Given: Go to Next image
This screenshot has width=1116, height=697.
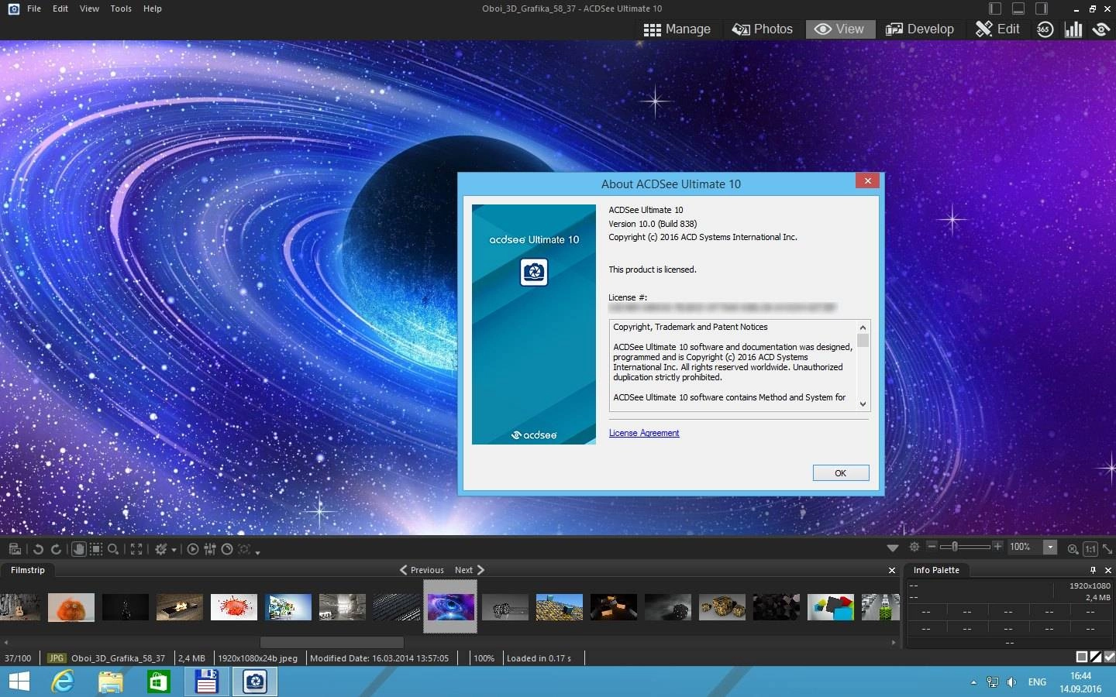Looking at the screenshot, I should pyautogui.click(x=469, y=570).
